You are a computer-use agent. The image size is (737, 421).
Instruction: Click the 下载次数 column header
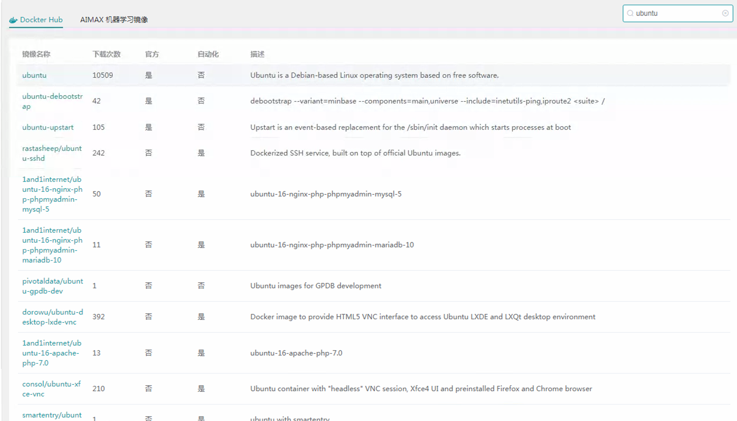click(106, 54)
